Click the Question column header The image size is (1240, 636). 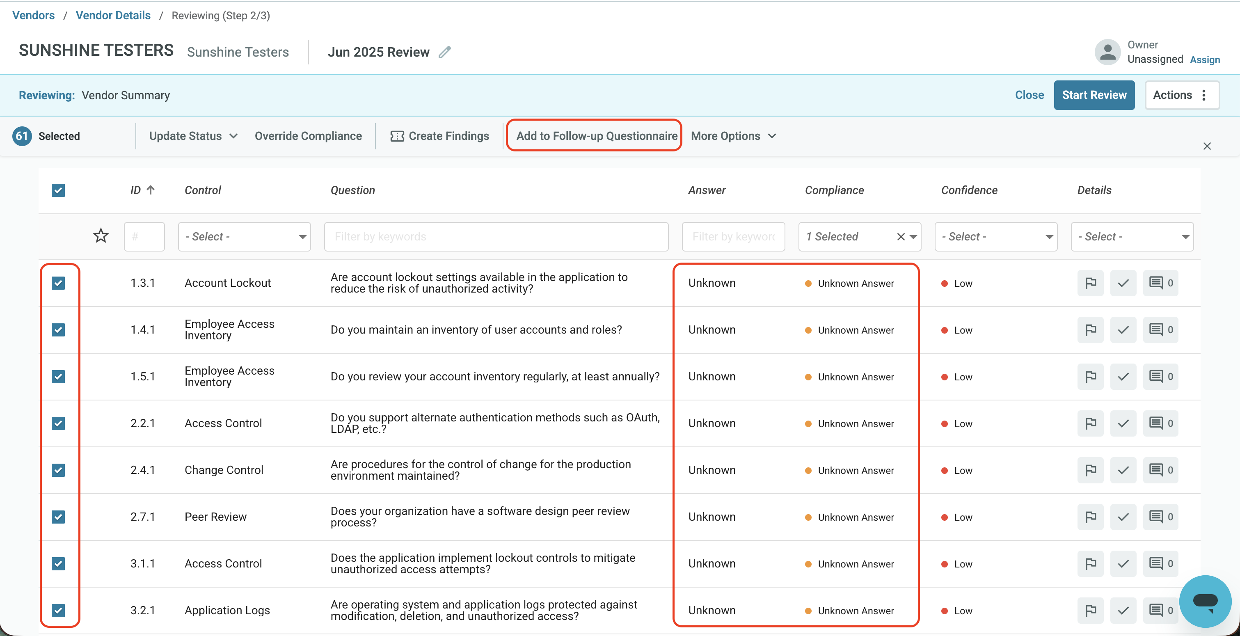[352, 190]
